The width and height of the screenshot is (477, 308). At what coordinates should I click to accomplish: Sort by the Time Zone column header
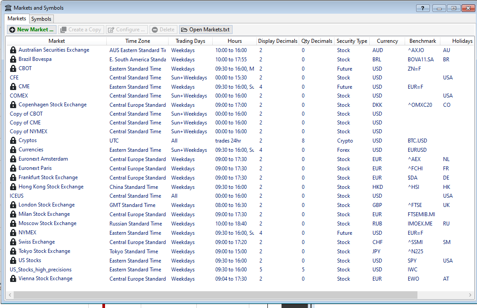coord(138,41)
